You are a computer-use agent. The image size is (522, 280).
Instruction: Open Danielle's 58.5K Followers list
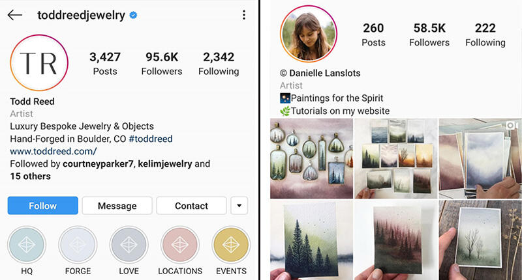tap(429, 35)
